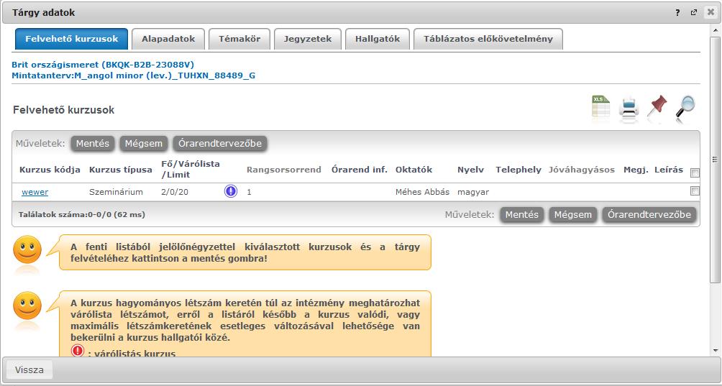Click the bottom Mentés button
The height and width of the screenshot is (386, 722).
click(x=521, y=214)
